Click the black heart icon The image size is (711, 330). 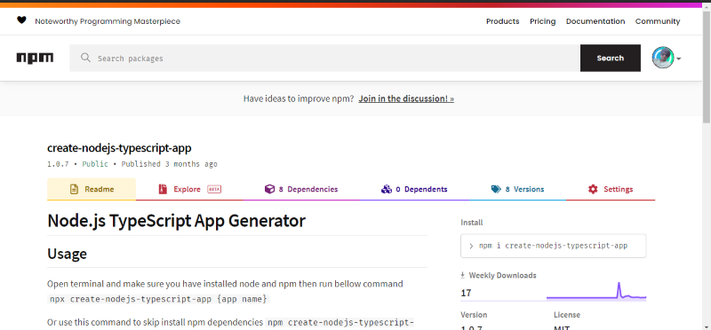click(x=21, y=20)
